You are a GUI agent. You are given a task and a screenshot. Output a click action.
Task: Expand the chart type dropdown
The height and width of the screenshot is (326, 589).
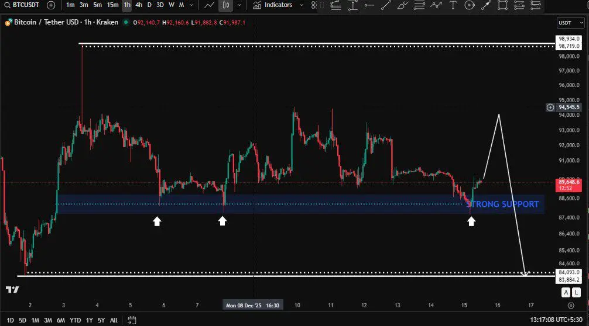click(x=239, y=5)
